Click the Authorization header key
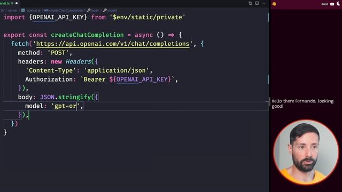This screenshot has width=342, height=192. pos(49,79)
